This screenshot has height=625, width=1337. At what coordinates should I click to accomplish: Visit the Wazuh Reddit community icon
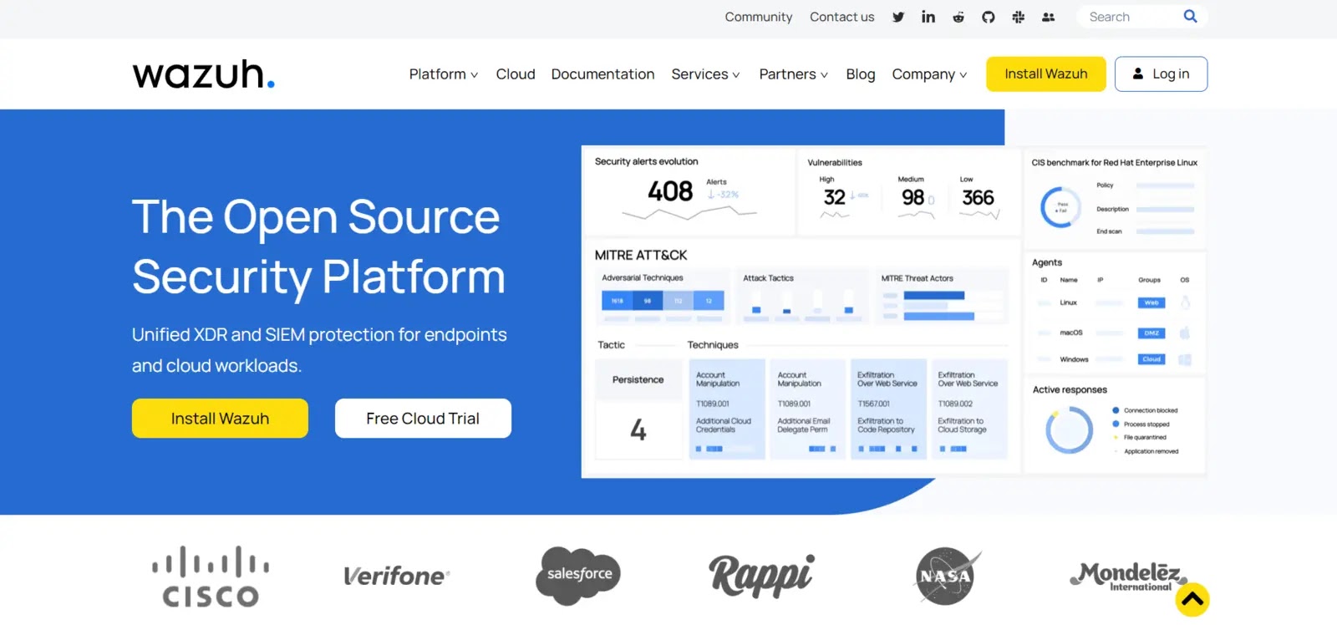point(958,17)
